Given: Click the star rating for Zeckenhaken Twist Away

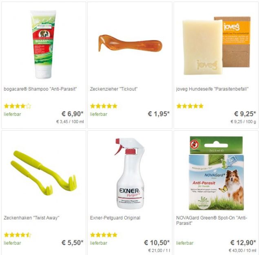Looking at the screenshot, I should coord(18,235).
